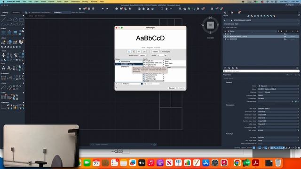Screen dimensions: 301x169
Task: Open the File menu
Action: [x=24, y=1]
